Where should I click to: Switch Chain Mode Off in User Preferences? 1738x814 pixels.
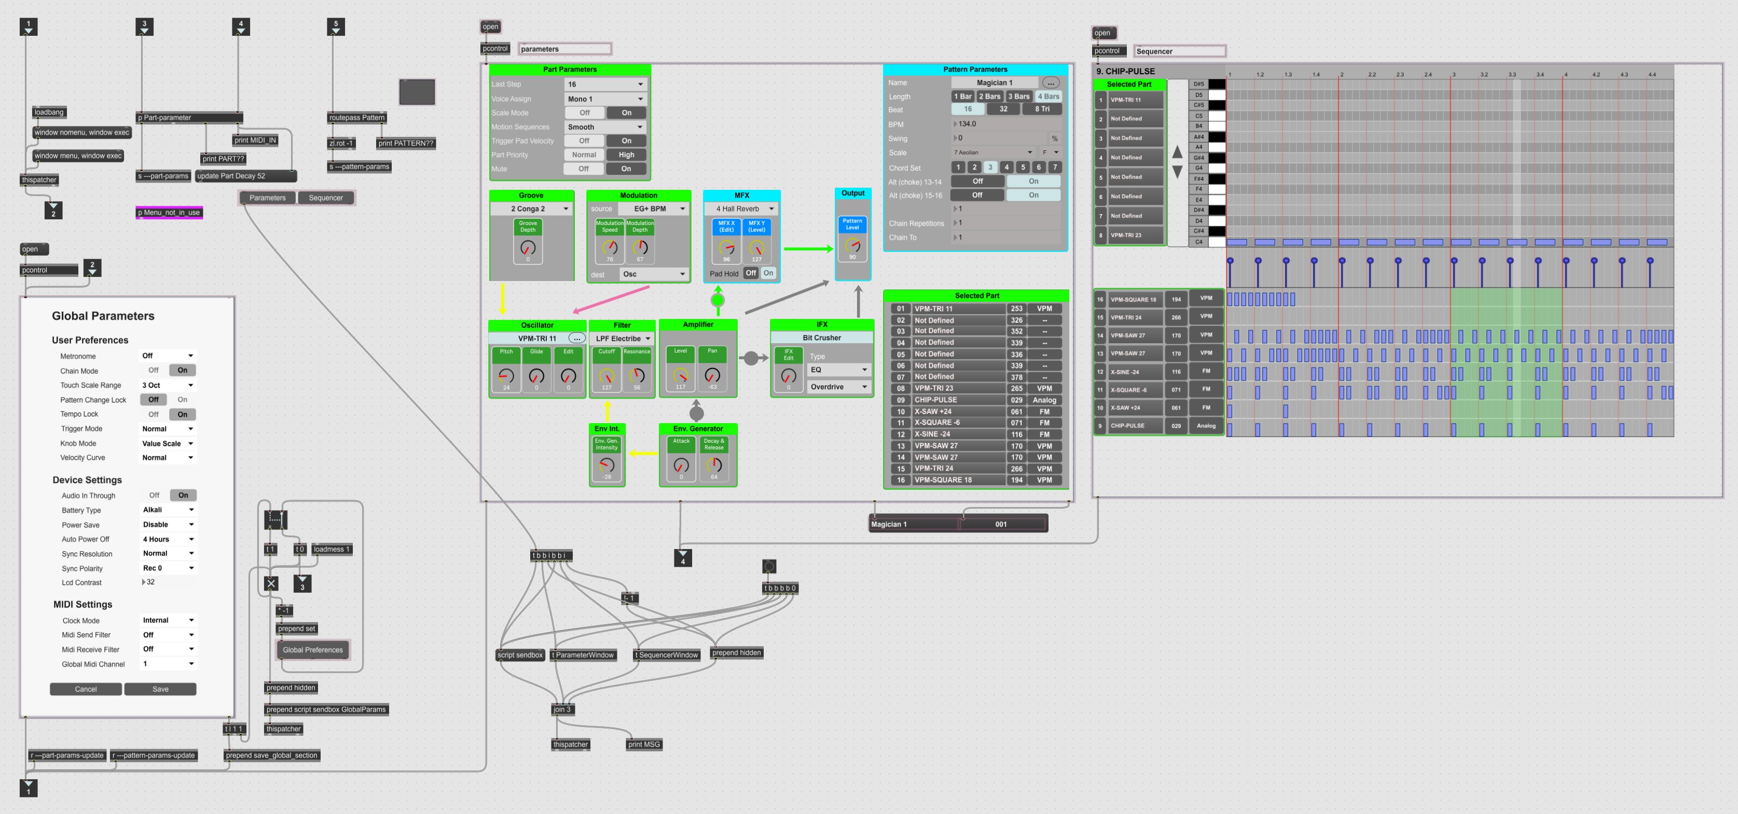(x=154, y=370)
